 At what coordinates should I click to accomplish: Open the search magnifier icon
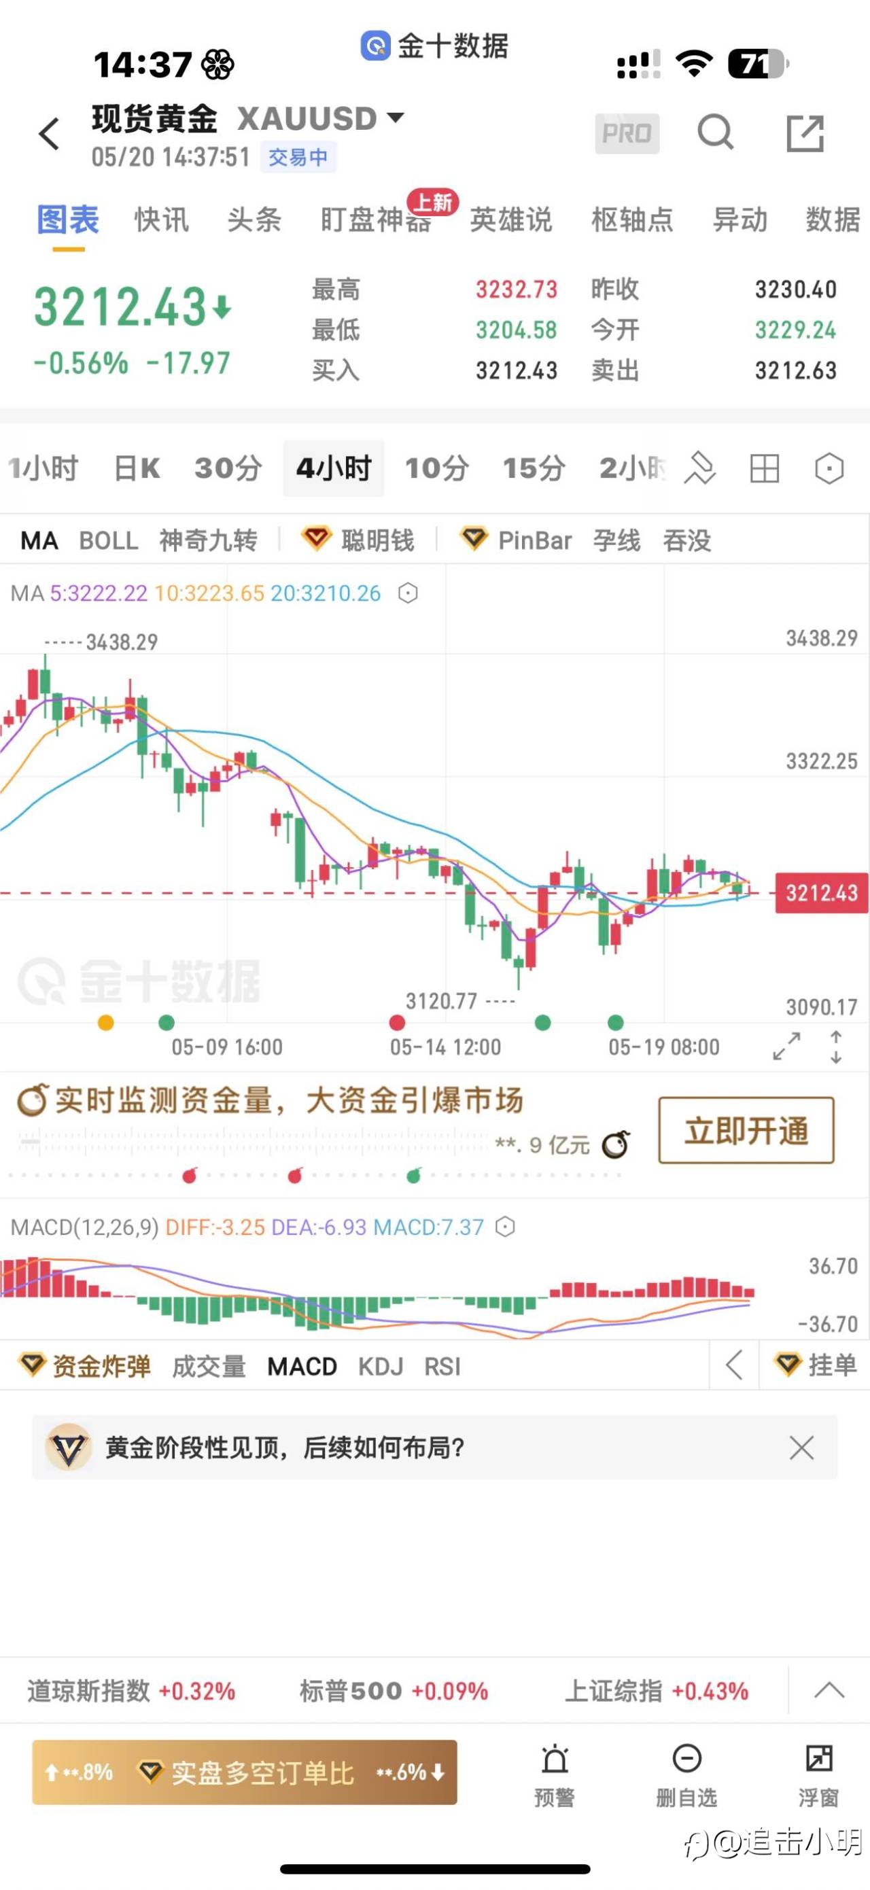coord(715,133)
